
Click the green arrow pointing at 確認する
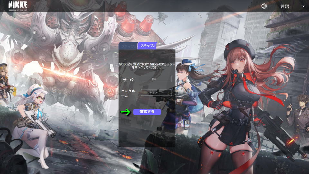126,112
